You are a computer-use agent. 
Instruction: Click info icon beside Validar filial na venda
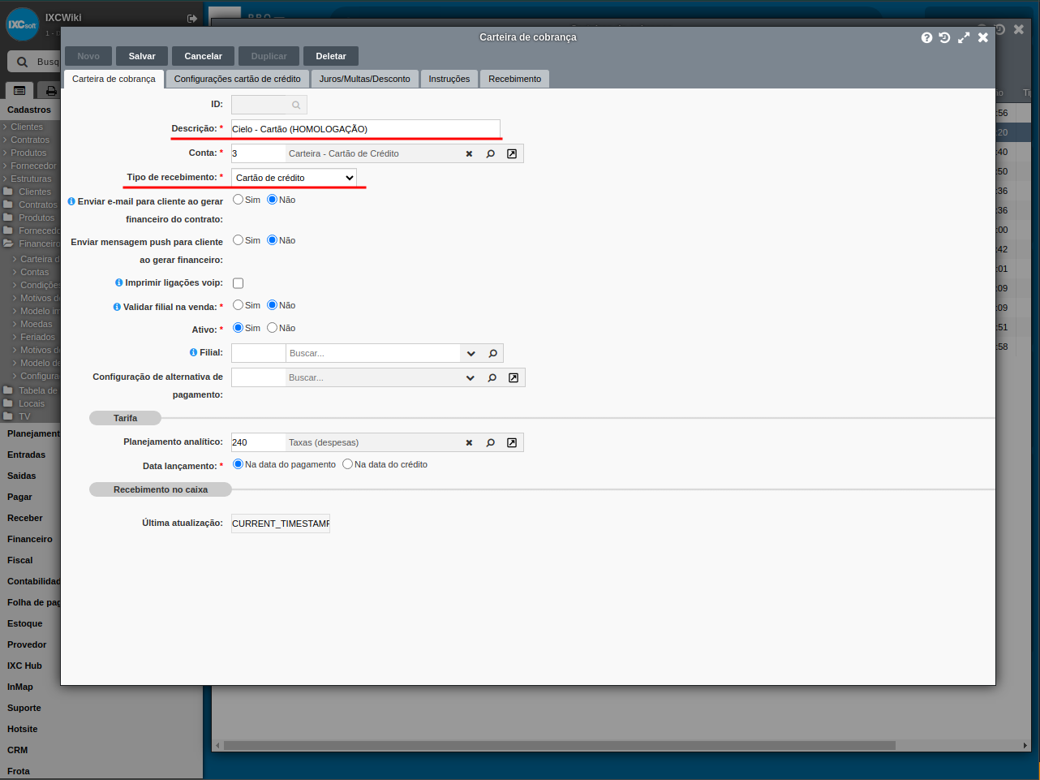(117, 307)
